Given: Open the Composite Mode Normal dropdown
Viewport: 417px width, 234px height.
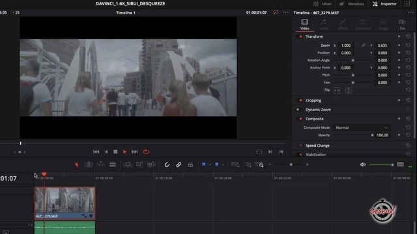Looking at the screenshot, I should tap(362, 127).
